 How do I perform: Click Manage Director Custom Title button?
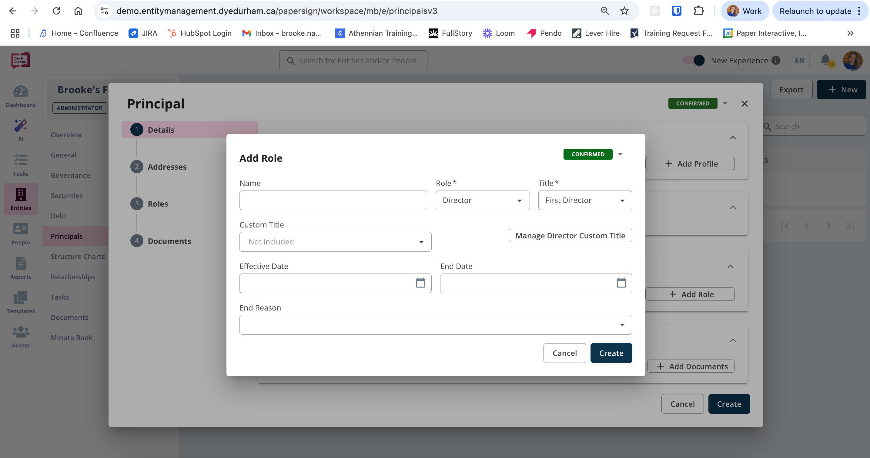click(570, 235)
